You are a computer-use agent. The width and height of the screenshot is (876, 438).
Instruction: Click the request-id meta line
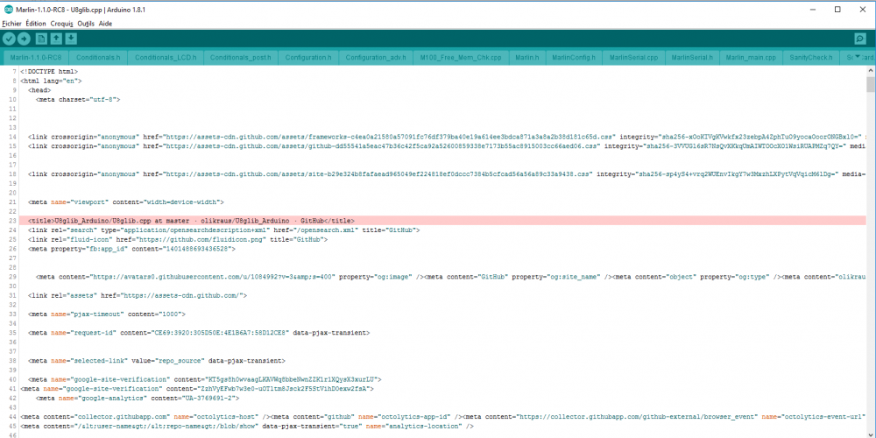(199, 332)
